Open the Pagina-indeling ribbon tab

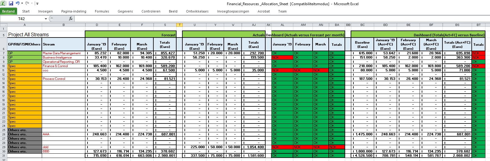pos(73,11)
